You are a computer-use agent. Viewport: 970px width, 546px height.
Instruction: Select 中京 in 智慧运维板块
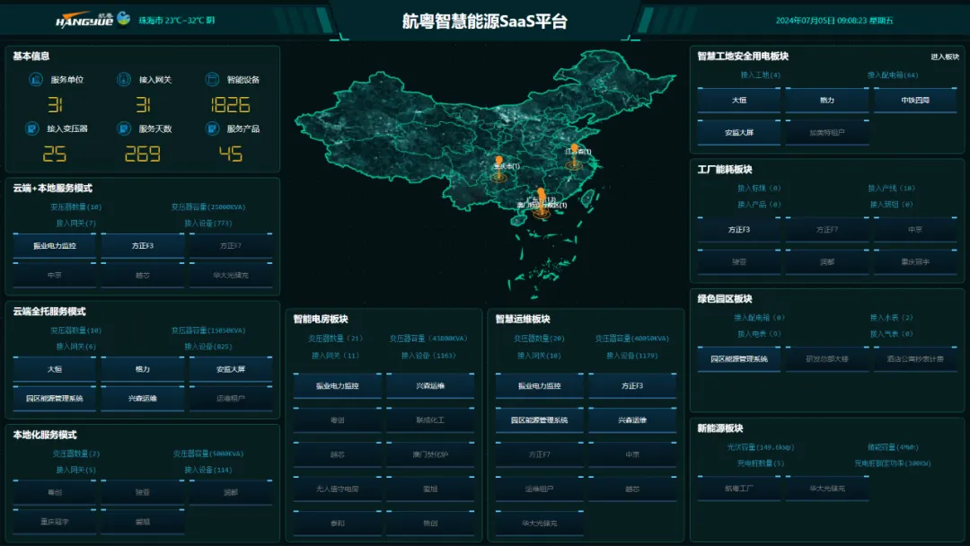(x=632, y=454)
